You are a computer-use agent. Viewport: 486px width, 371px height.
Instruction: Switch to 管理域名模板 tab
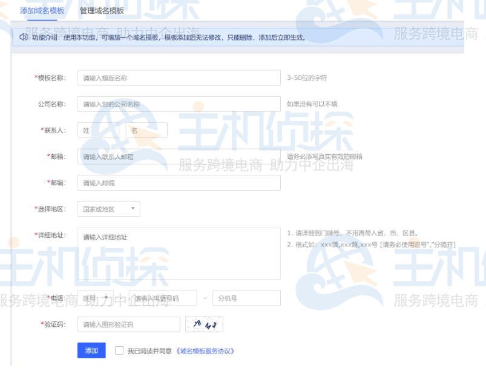click(102, 10)
